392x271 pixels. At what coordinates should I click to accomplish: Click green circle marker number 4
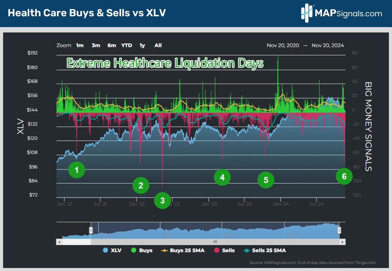pos(222,177)
